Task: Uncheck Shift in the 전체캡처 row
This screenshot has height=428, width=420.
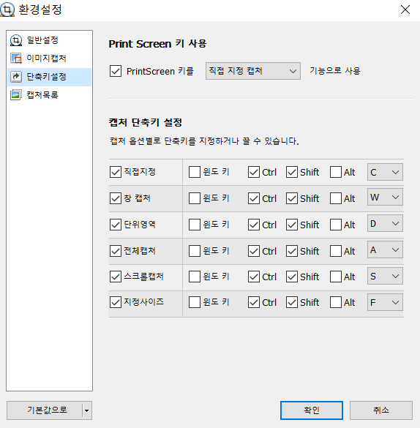Action: tap(292, 251)
